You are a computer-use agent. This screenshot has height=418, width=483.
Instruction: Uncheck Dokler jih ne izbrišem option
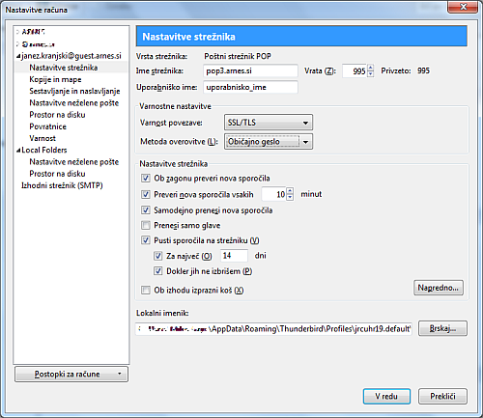(x=157, y=271)
